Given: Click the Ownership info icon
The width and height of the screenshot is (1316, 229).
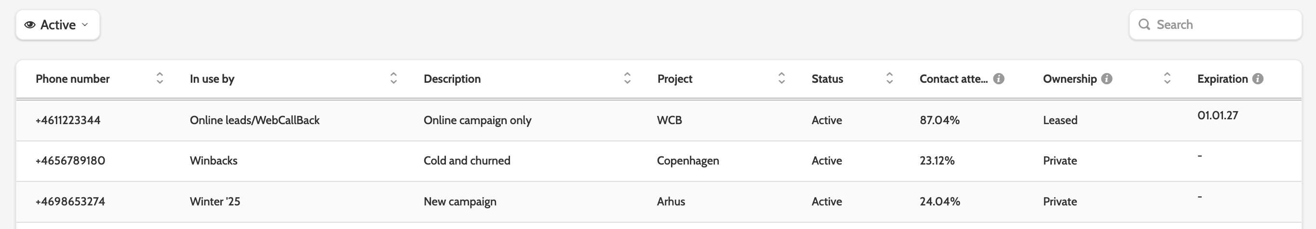Looking at the screenshot, I should (1106, 78).
